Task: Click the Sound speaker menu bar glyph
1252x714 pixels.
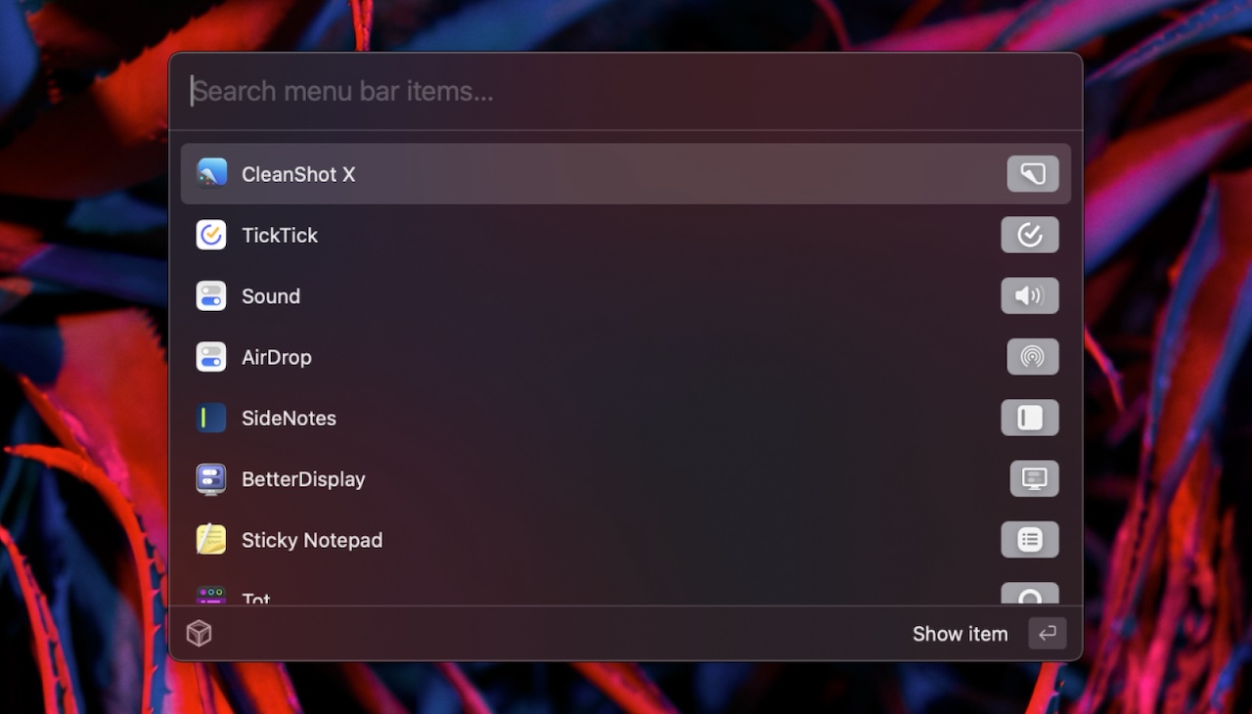Action: tap(1030, 295)
